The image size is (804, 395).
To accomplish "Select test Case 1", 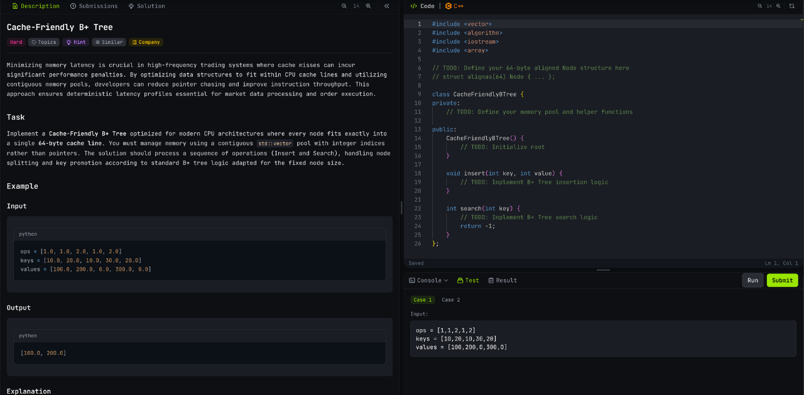I will [422, 300].
